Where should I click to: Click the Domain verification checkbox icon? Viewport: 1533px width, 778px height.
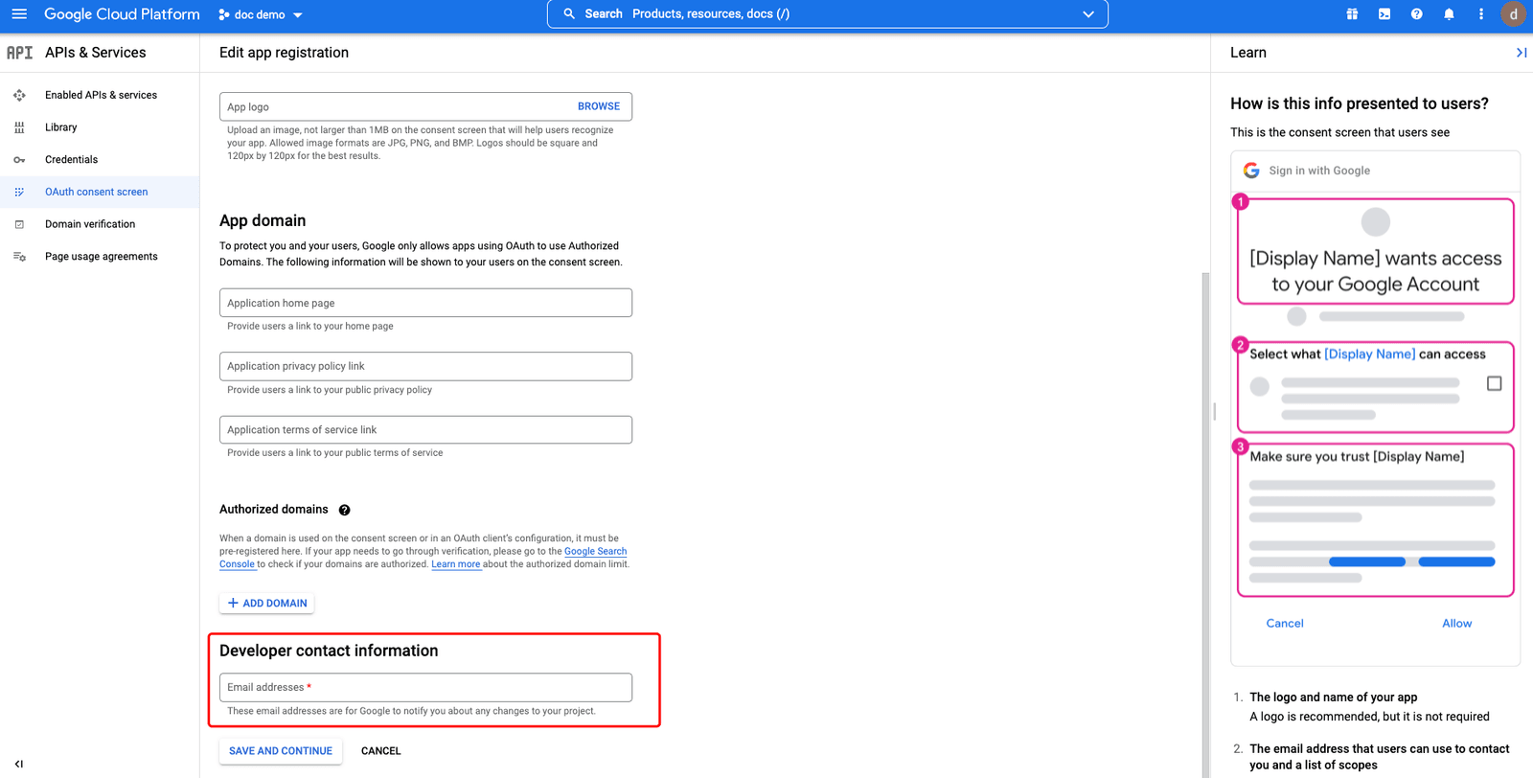point(19,224)
